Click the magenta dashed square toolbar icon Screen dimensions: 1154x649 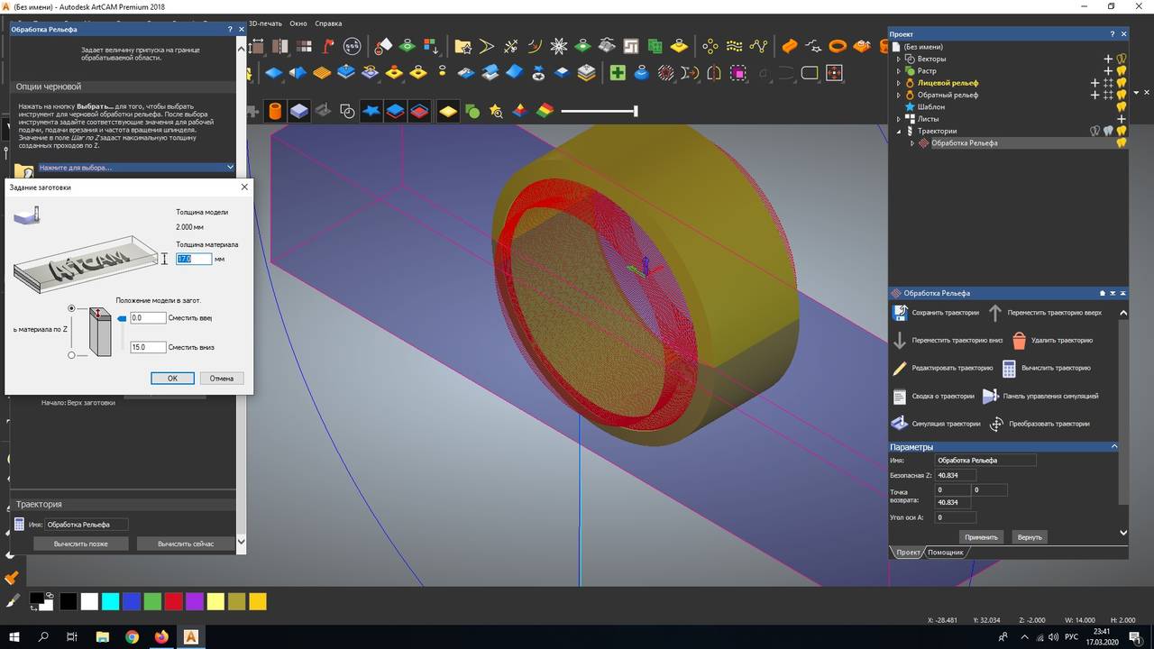click(737, 73)
